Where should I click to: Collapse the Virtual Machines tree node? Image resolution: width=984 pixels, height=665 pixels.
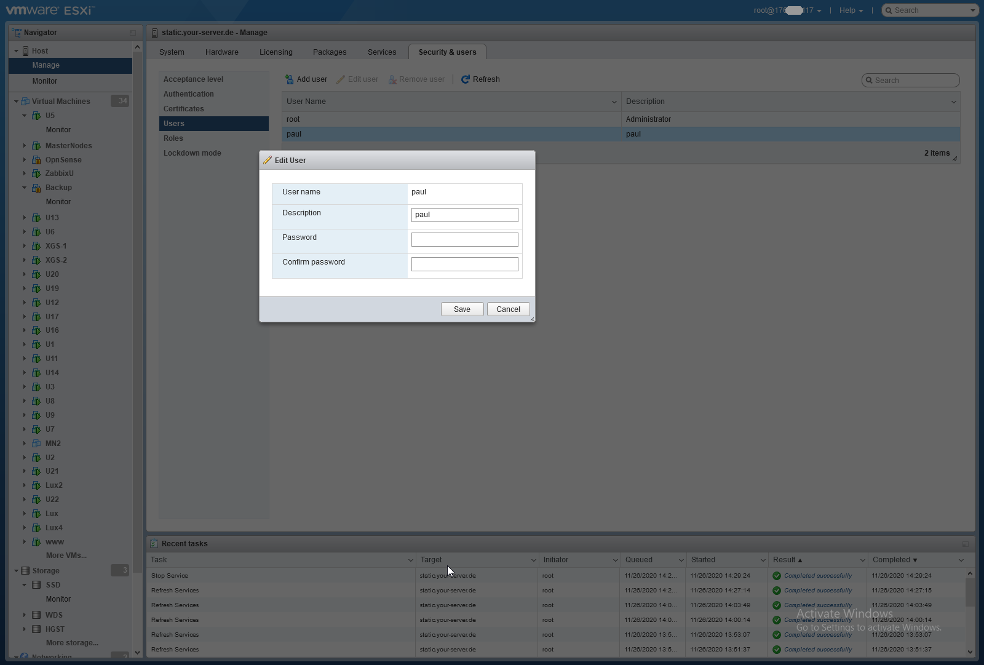[16, 102]
